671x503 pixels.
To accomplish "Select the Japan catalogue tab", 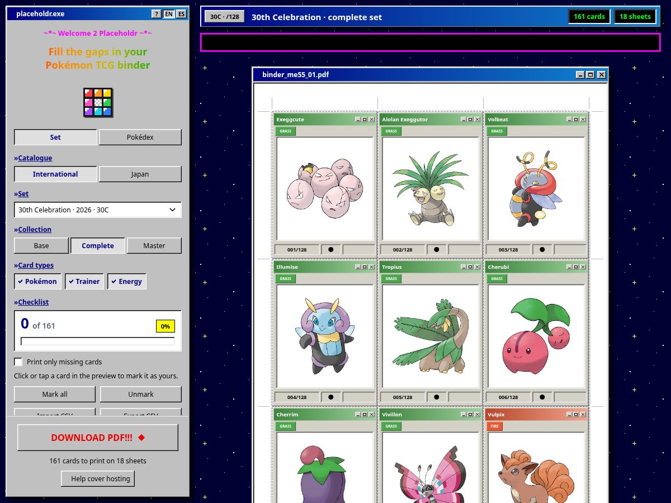I will pos(140,174).
